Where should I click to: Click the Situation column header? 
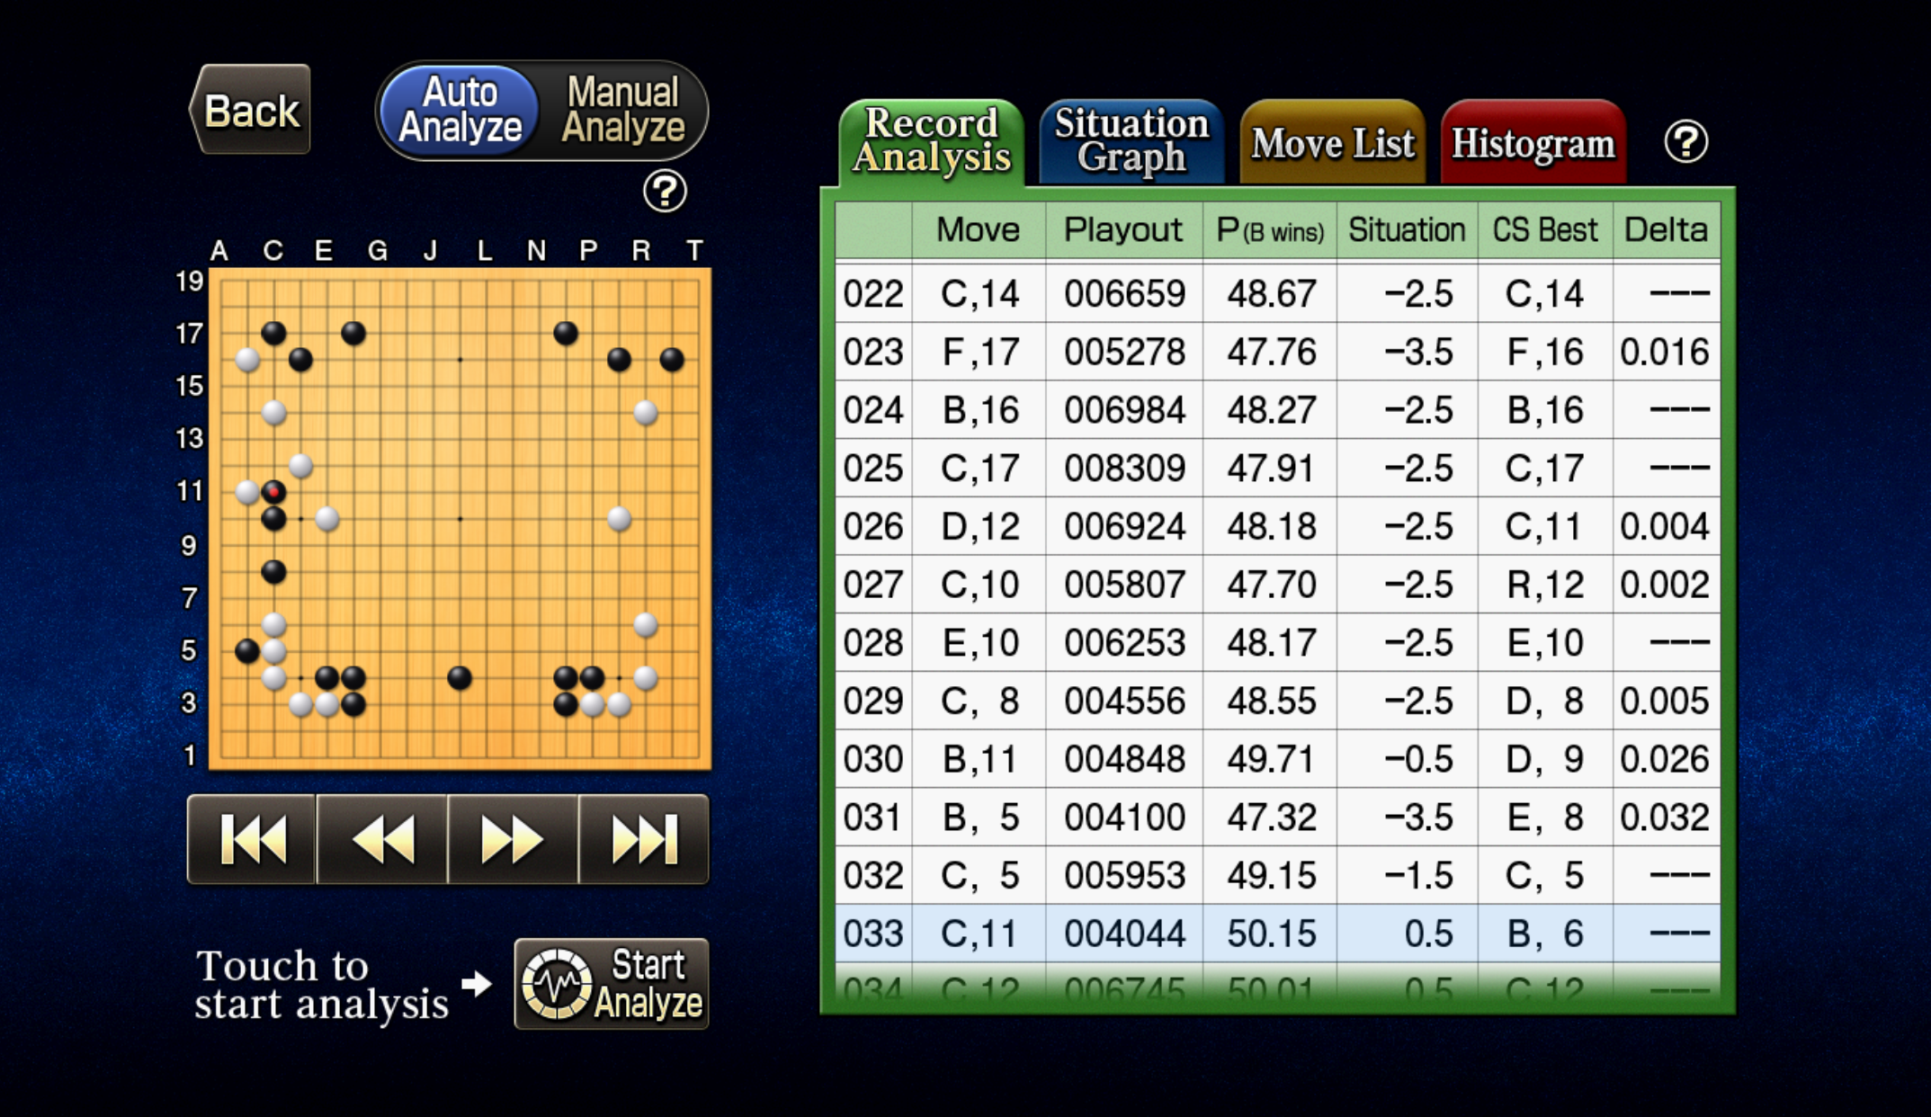click(1406, 229)
